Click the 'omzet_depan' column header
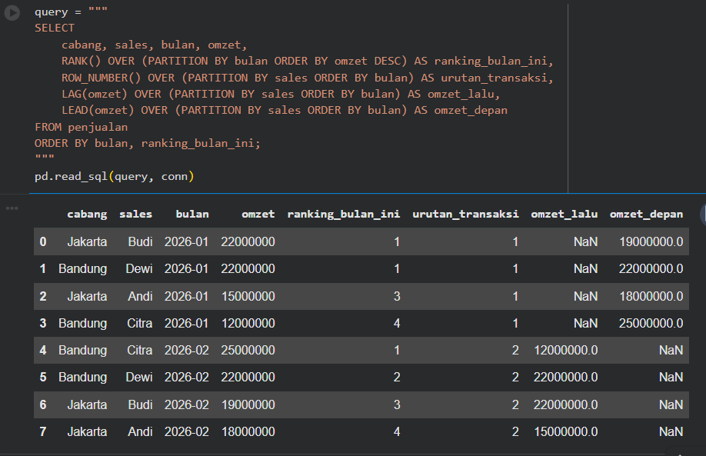The width and height of the screenshot is (706, 456). coord(646,215)
